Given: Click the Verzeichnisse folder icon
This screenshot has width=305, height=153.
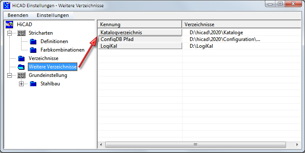Looking at the screenshot, I should [x=21, y=58].
